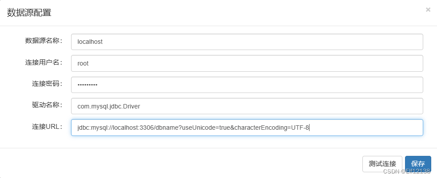Screen dimensions: 437x178
Task: Select the 连接密码 password field
Action: (x=247, y=85)
